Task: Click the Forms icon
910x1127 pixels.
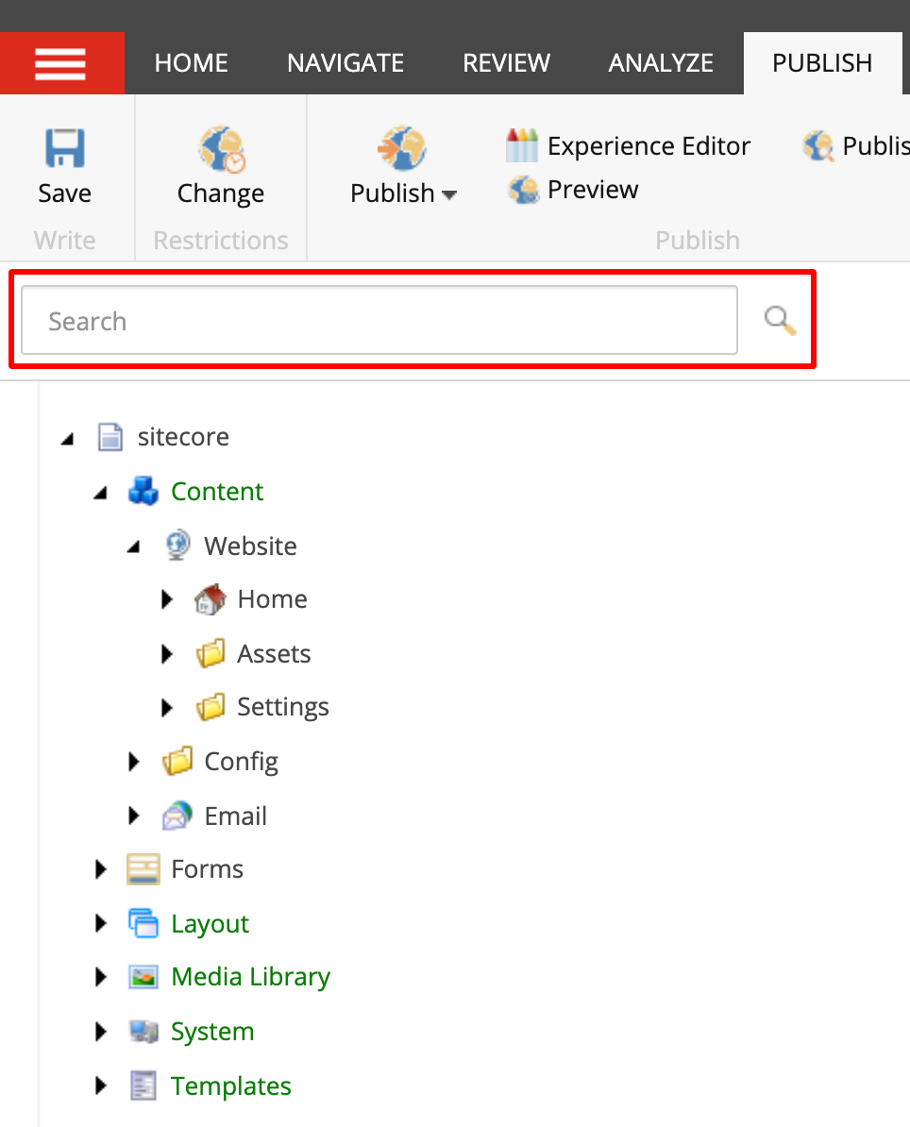Action: [x=143, y=869]
